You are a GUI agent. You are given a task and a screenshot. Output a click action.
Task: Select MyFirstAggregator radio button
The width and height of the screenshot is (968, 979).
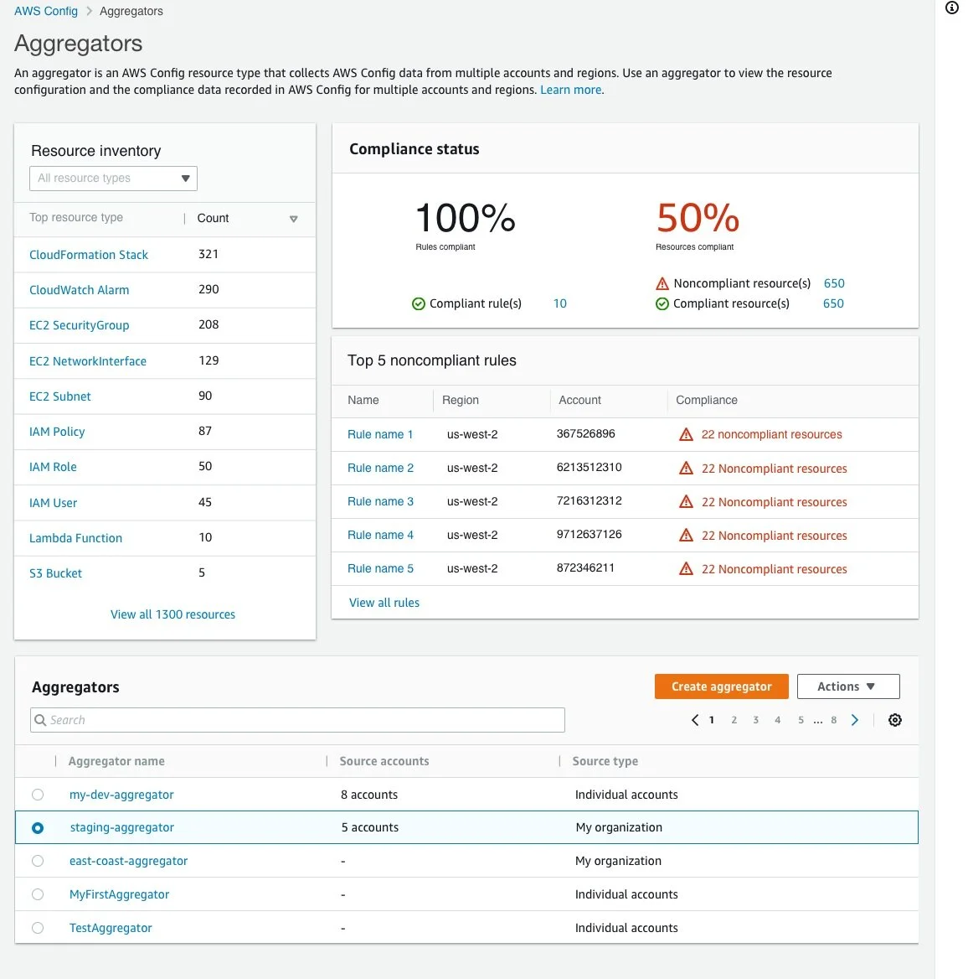click(x=38, y=894)
